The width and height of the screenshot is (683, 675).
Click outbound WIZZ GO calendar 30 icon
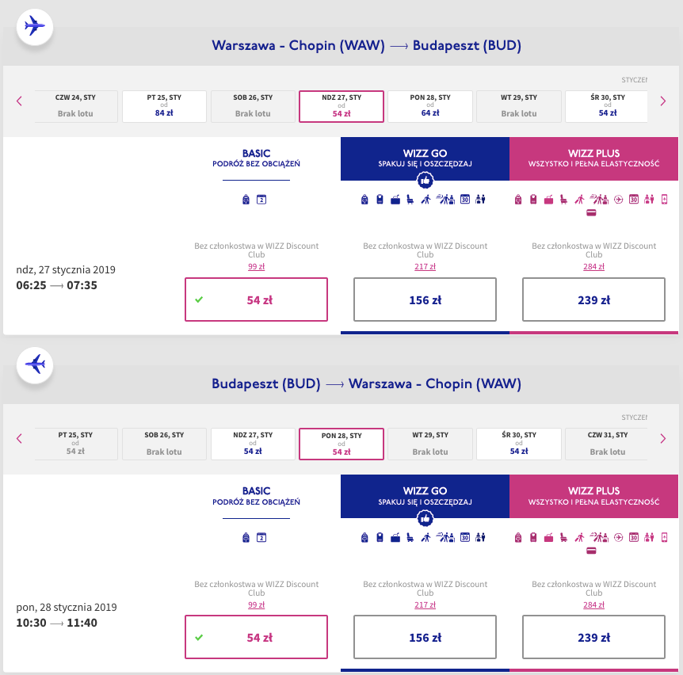pyautogui.click(x=465, y=200)
